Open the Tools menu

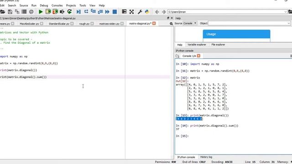pyautogui.click(x=83, y=5)
